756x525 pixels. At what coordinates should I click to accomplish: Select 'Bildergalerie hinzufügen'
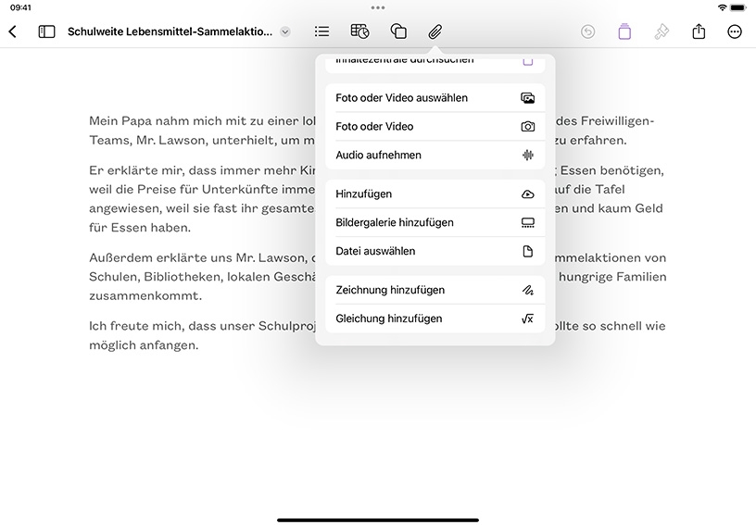435,222
